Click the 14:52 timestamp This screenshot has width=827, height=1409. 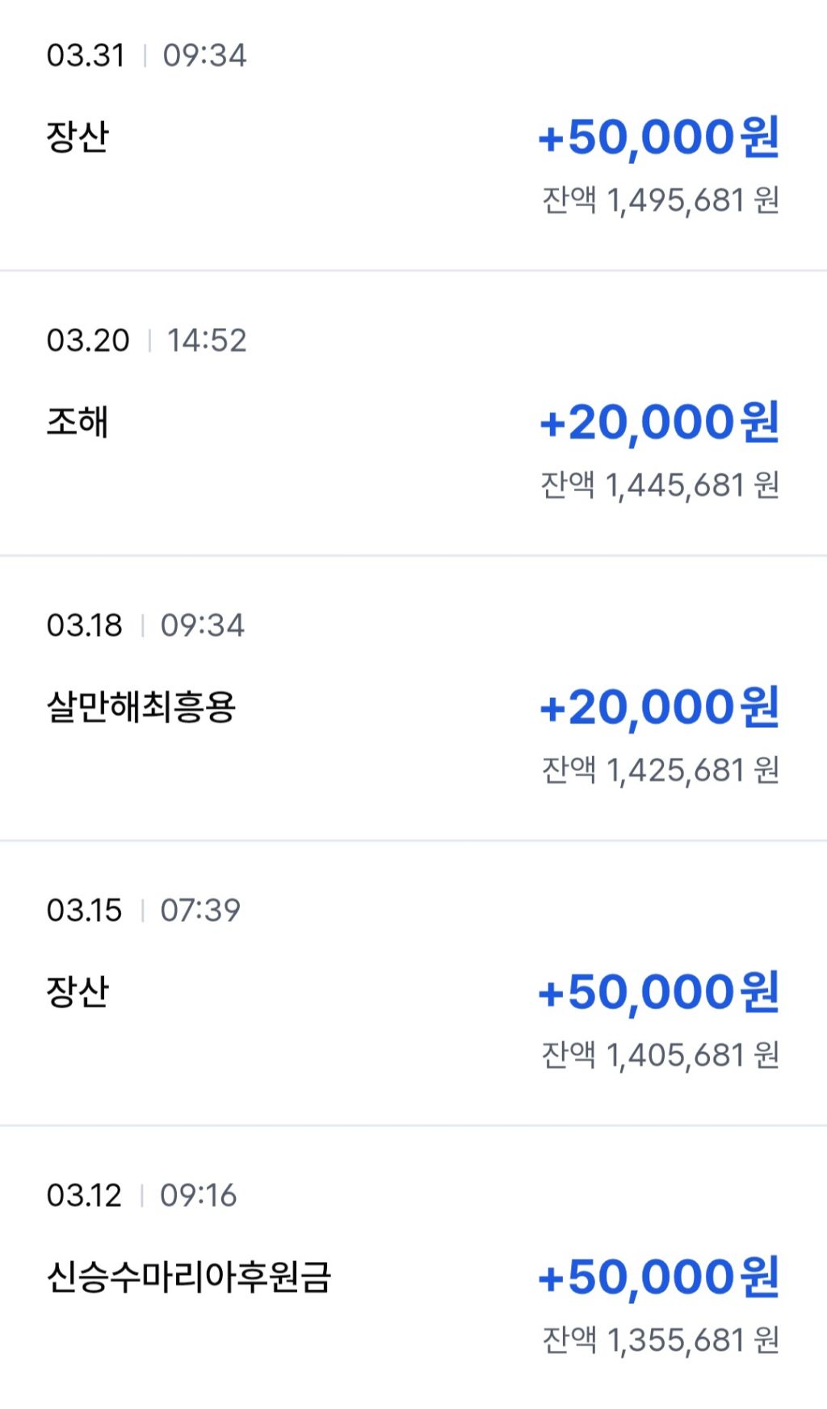coord(207,341)
